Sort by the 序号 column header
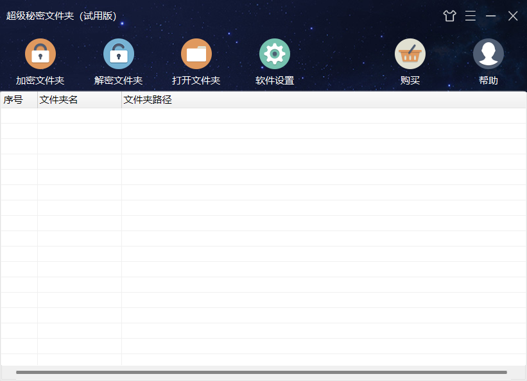 [x=19, y=100]
